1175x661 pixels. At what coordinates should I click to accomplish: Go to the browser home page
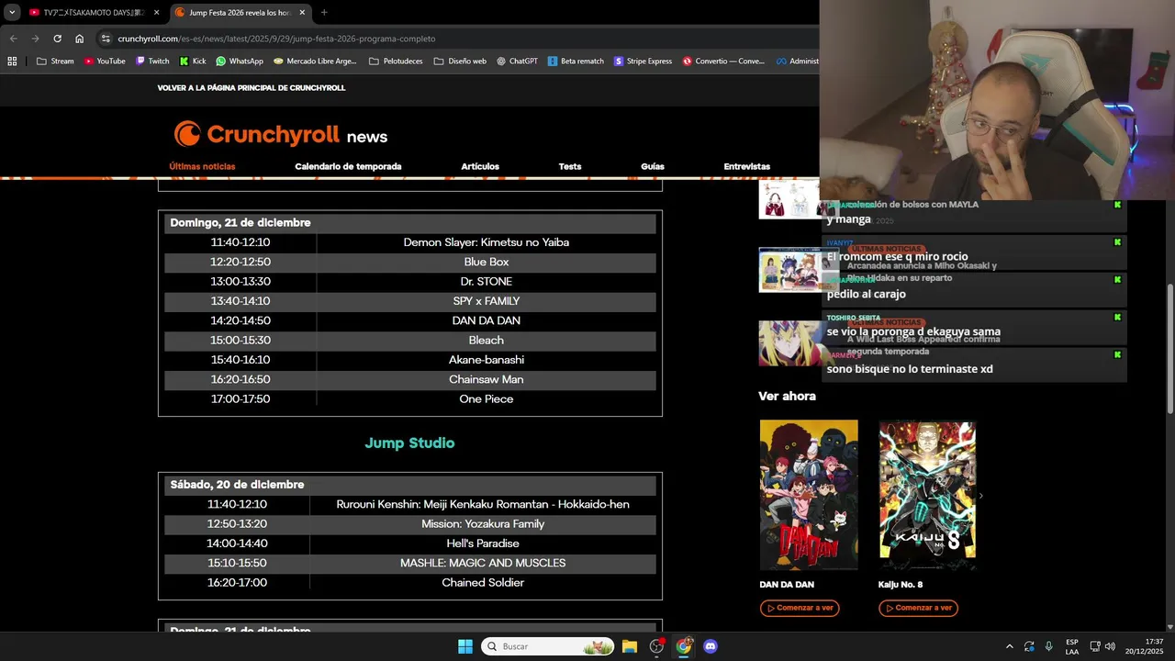pyautogui.click(x=79, y=39)
